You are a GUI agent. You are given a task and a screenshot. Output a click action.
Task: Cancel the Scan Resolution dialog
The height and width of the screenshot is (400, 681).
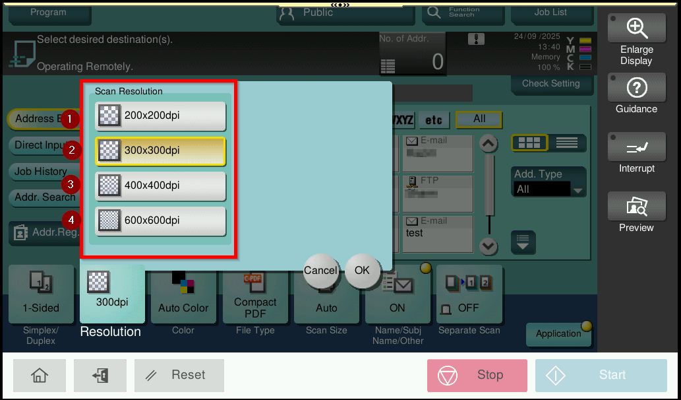coord(320,271)
